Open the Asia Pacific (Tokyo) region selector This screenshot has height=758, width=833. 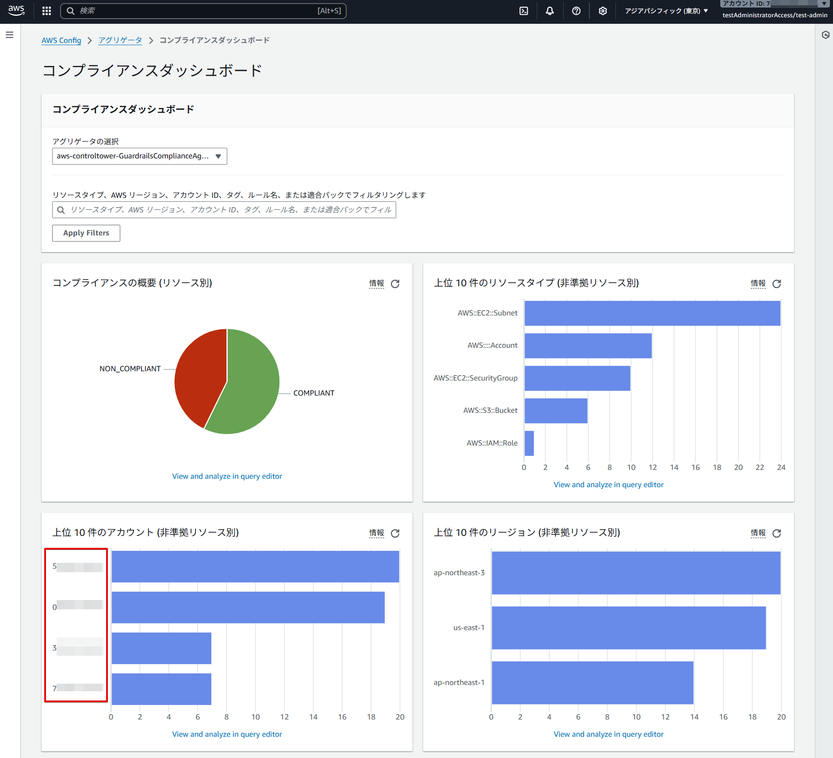point(666,11)
